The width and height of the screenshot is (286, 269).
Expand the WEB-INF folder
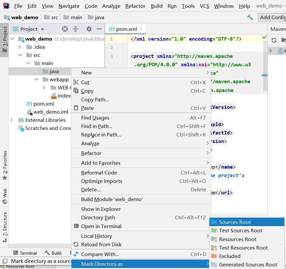pos(44,88)
